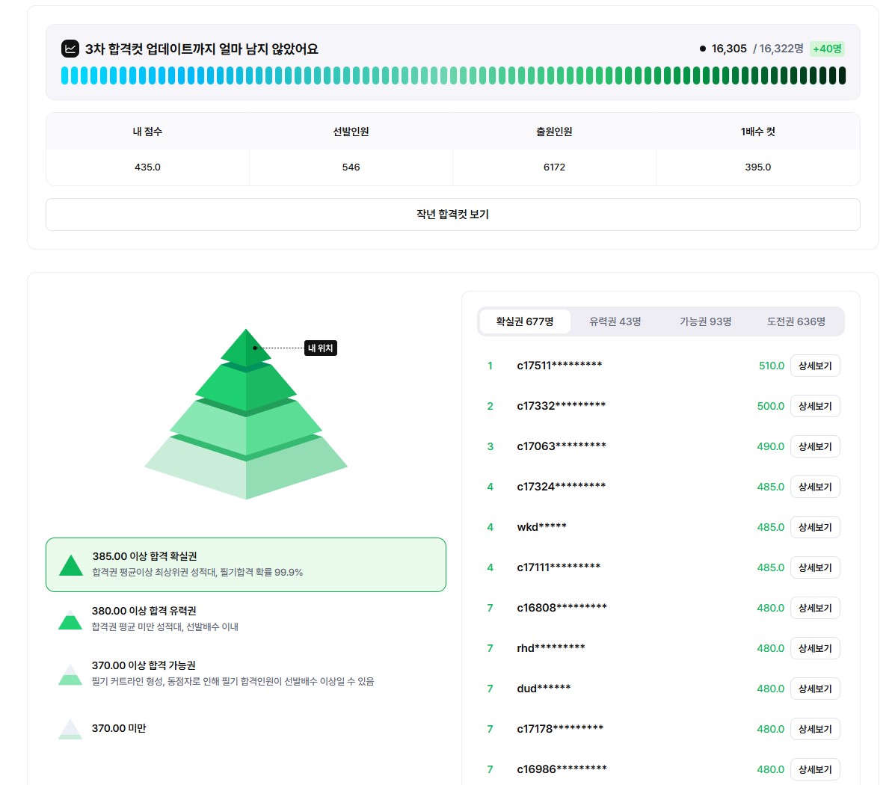Click the /16,322명 total count
Image resolution: width=895 pixels, height=785 pixels.
[x=778, y=49]
